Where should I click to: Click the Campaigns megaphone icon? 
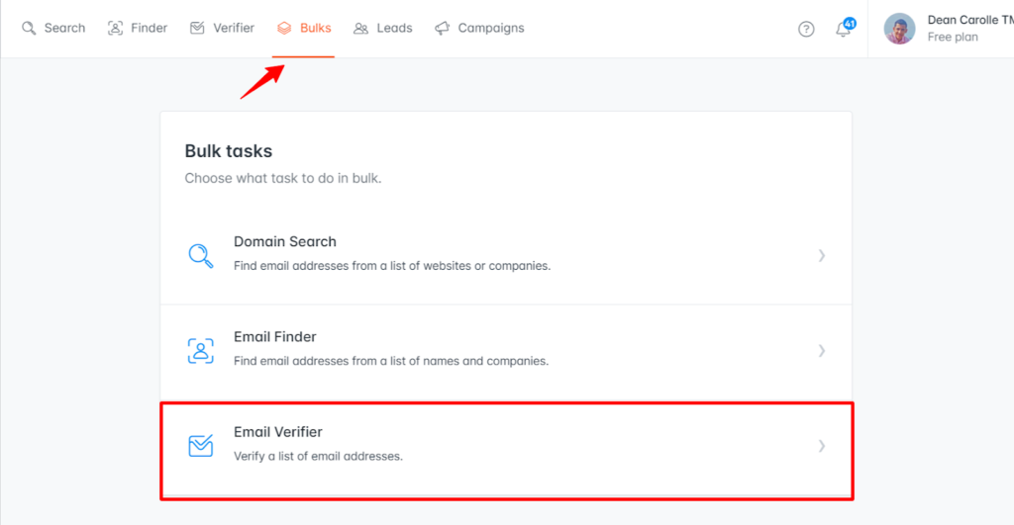tap(443, 29)
